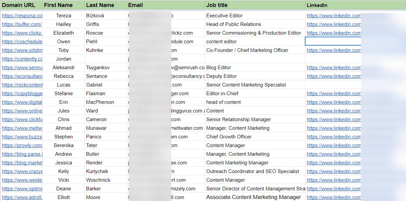Select the last name cell 'Kurlychek'
This screenshot has width=406, height=201.
pos(106,171)
